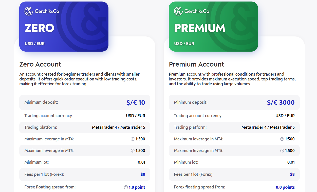Click the Gerchik&Co logo on the Zero card

coord(42,11)
